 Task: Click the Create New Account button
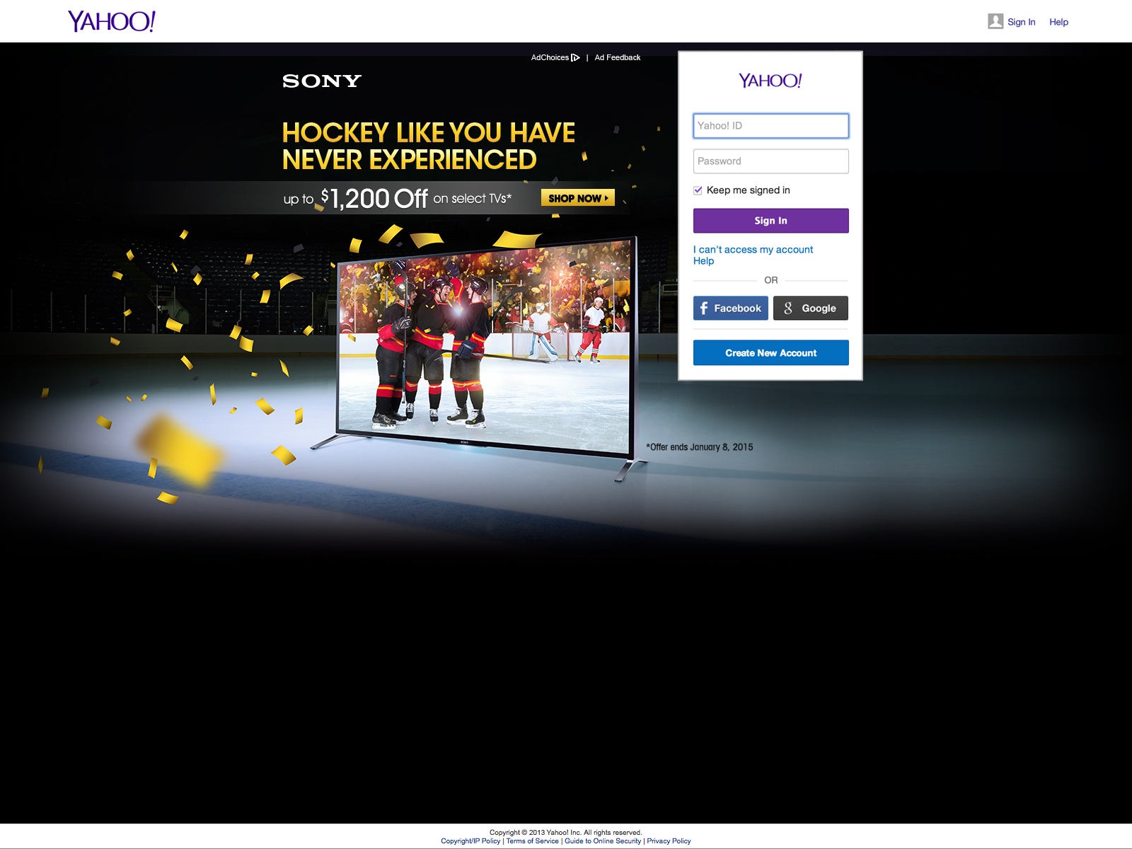pos(770,353)
